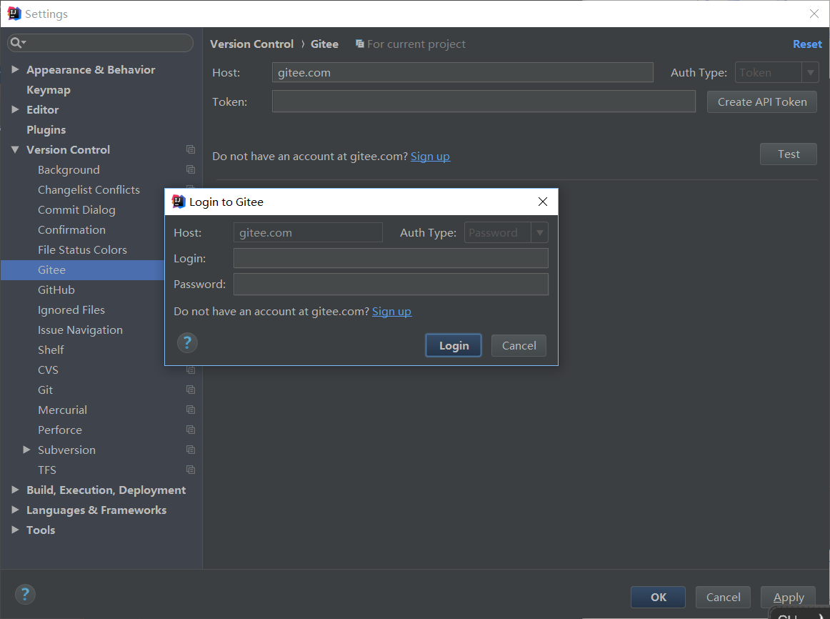
Task: Expand the Subversion node
Action: click(x=26, y=450)
